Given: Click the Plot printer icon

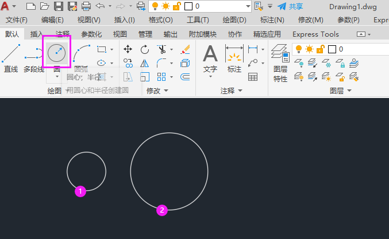Looking at the screenshot, I should 86,6.
